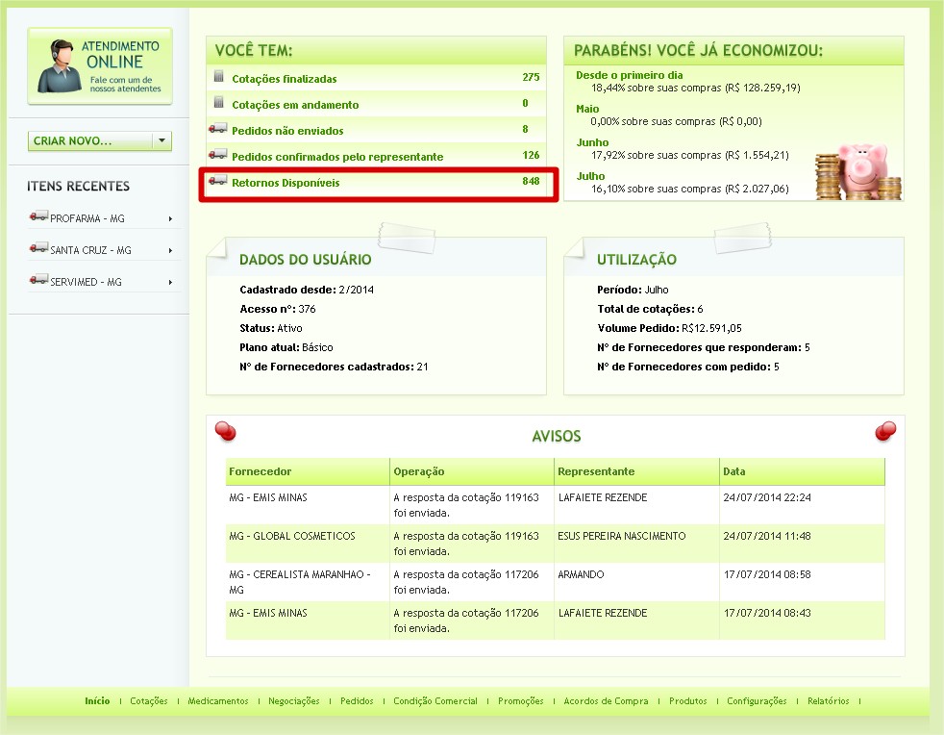Click the Fornecedor column header in Avisos
This screenshot has height=735, width=944.
click(261, 471)
